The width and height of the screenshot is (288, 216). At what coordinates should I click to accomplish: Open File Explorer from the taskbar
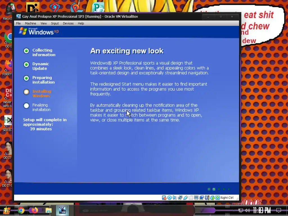tap(48, 210)
